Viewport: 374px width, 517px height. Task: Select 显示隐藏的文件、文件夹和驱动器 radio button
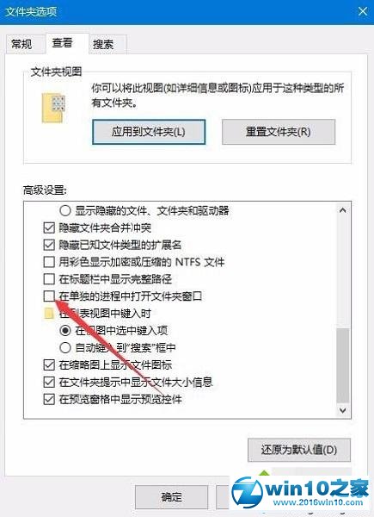point(65,210)
